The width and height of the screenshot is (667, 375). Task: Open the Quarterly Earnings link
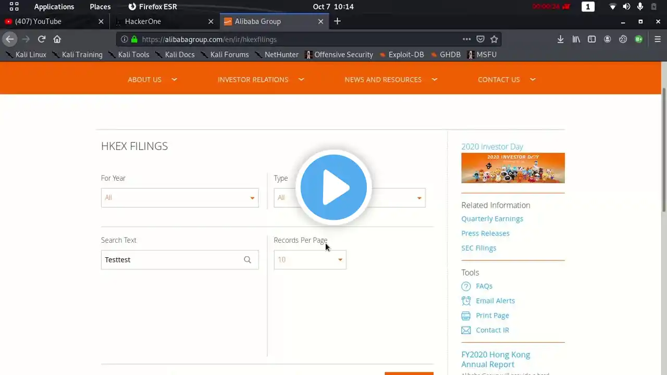click(492, 219)
